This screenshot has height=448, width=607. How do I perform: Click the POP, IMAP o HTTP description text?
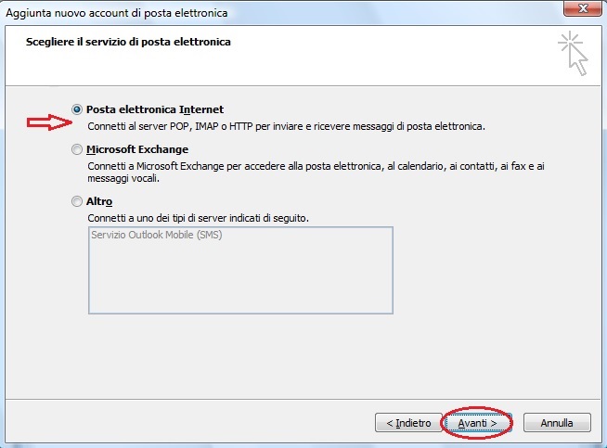click(286, 125)
